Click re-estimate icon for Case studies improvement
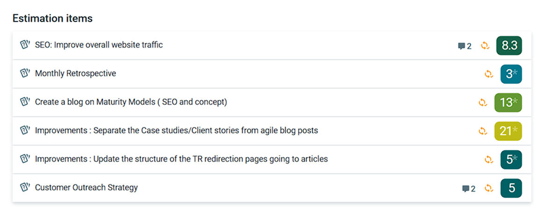This screenshot has height=217, width=544. (x=483, y=131)
